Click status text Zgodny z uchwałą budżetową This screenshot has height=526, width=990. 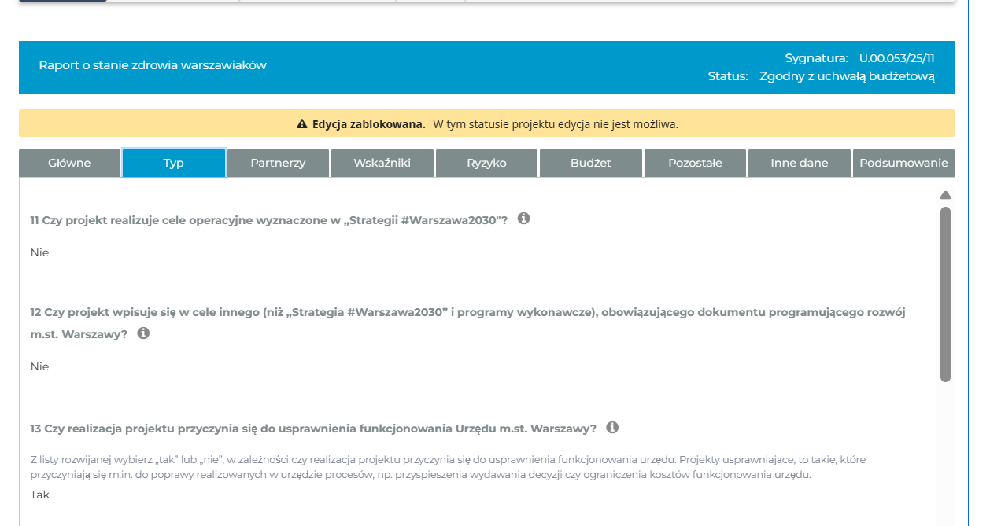click(x=847, y=76)
